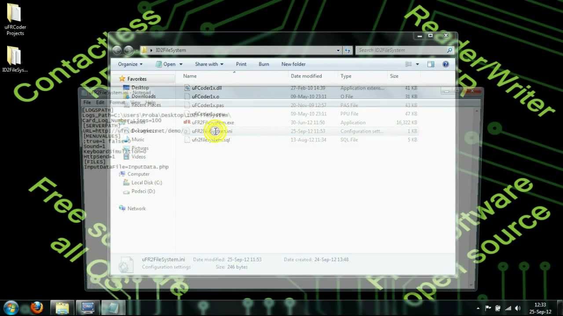Open Notepad Edit menu

[x=100, y=102]
